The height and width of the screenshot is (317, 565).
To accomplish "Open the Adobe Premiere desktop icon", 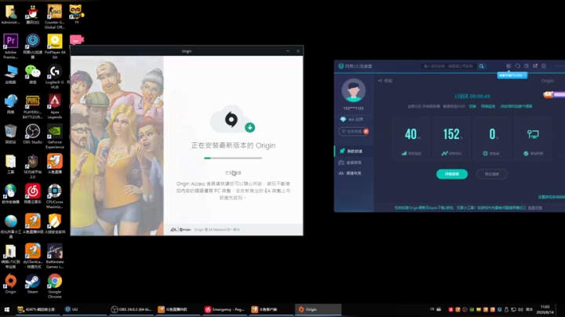I will tap(10, 46).
